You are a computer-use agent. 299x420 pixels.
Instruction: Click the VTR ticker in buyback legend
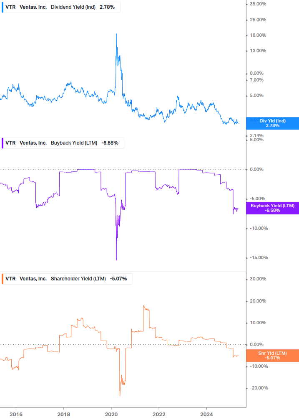10,143
